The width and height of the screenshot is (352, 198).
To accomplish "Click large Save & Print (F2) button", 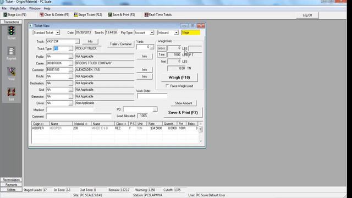I will pyautogui.click(x=183, y=112).
